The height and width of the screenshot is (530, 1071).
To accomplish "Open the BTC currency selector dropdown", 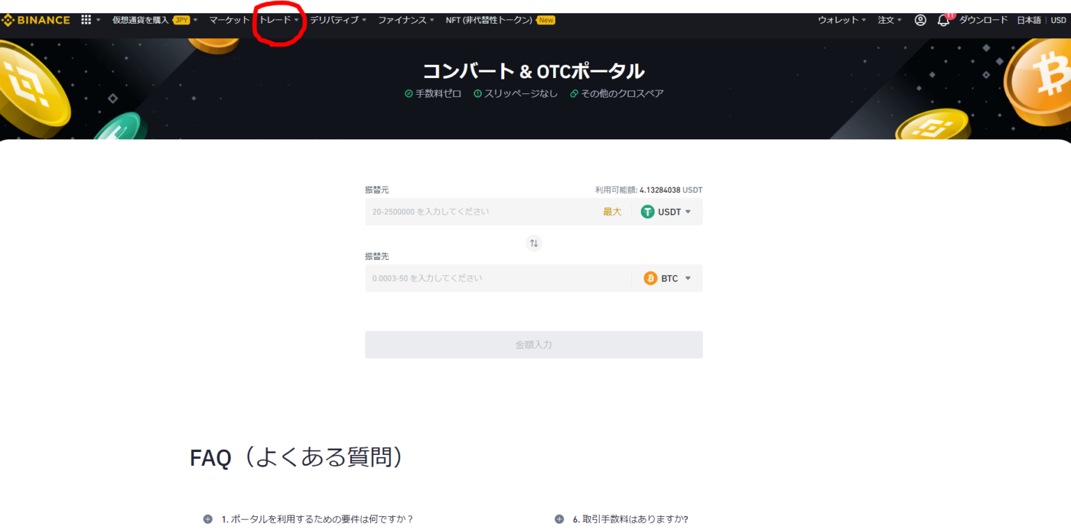I will pyautogui.click(x=669, y=279).
